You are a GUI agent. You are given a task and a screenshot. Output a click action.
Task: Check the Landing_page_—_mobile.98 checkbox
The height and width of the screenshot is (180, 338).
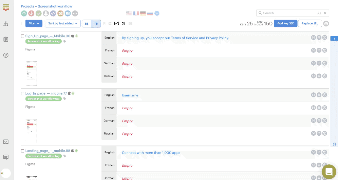(22, 151)
